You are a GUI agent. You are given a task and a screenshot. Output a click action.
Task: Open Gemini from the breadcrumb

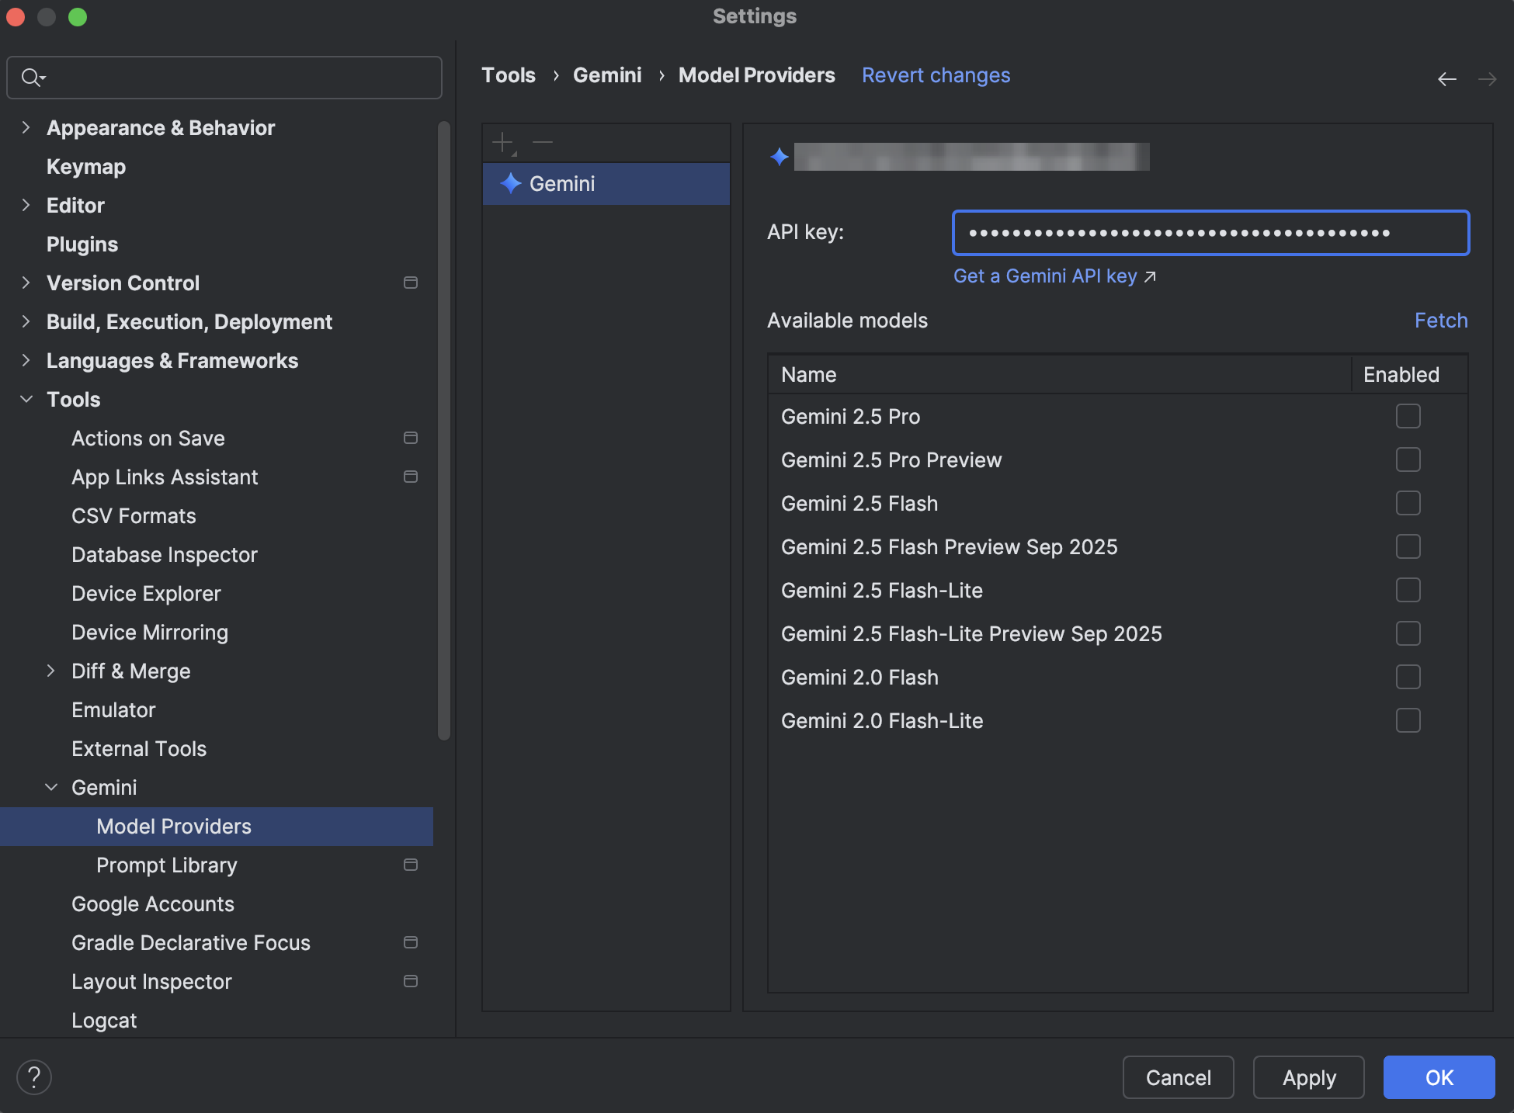coord(607,75)
